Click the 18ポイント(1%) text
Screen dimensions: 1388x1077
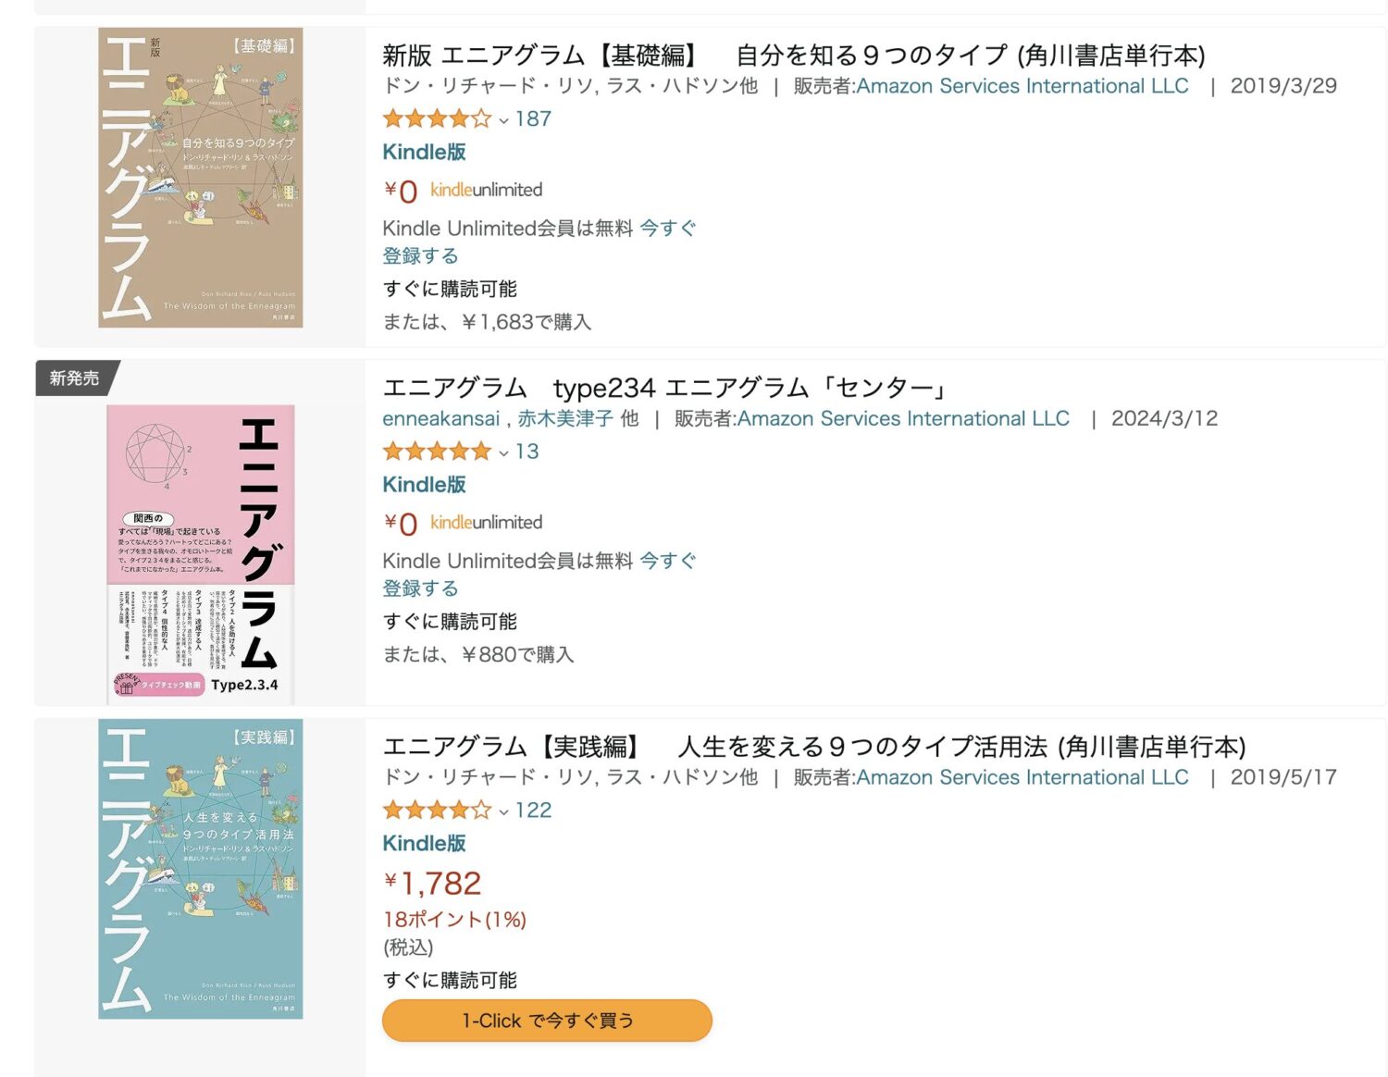pyautogui.click(x=454, y=920)
